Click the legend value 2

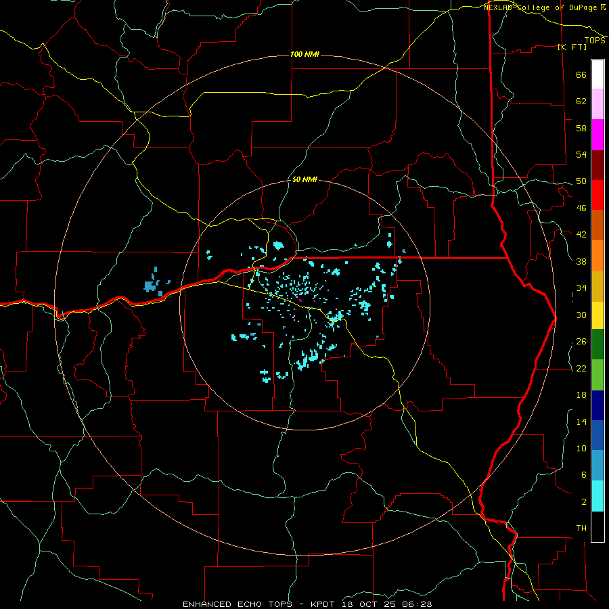click(x=584, y=502)
